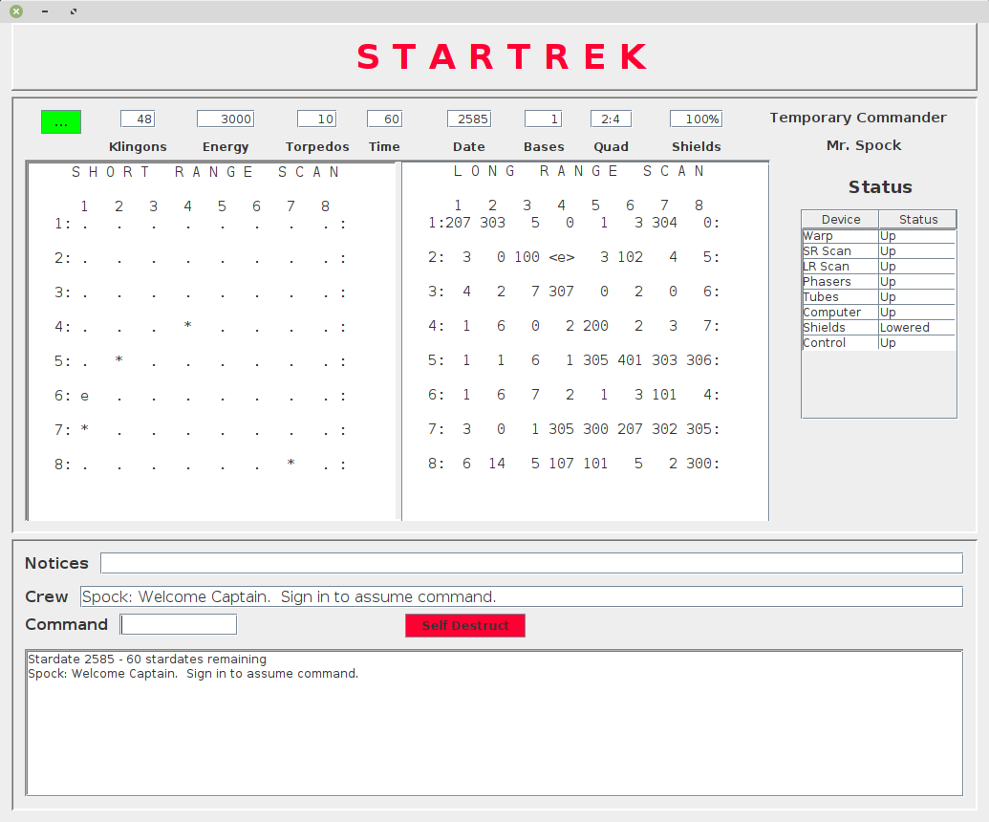Click the Shields device name cell
The height and width of the screenshot is (822, 989).
point(840,328)
